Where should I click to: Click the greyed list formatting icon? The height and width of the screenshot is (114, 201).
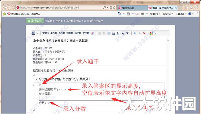click(x=99, y=33)
